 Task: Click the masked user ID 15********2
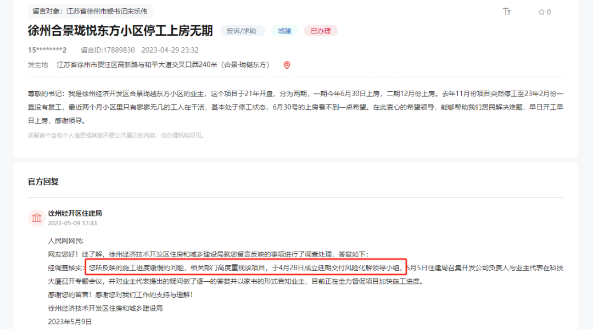pos(47,50)
